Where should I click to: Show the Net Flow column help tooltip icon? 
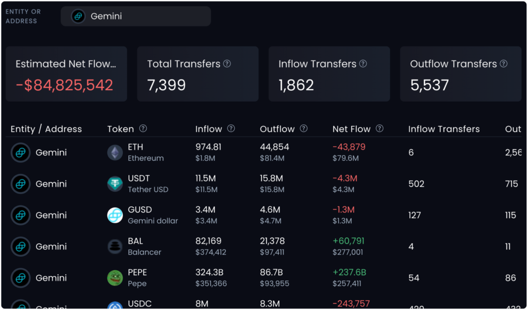pyautogui.click(x=379, y=128)
